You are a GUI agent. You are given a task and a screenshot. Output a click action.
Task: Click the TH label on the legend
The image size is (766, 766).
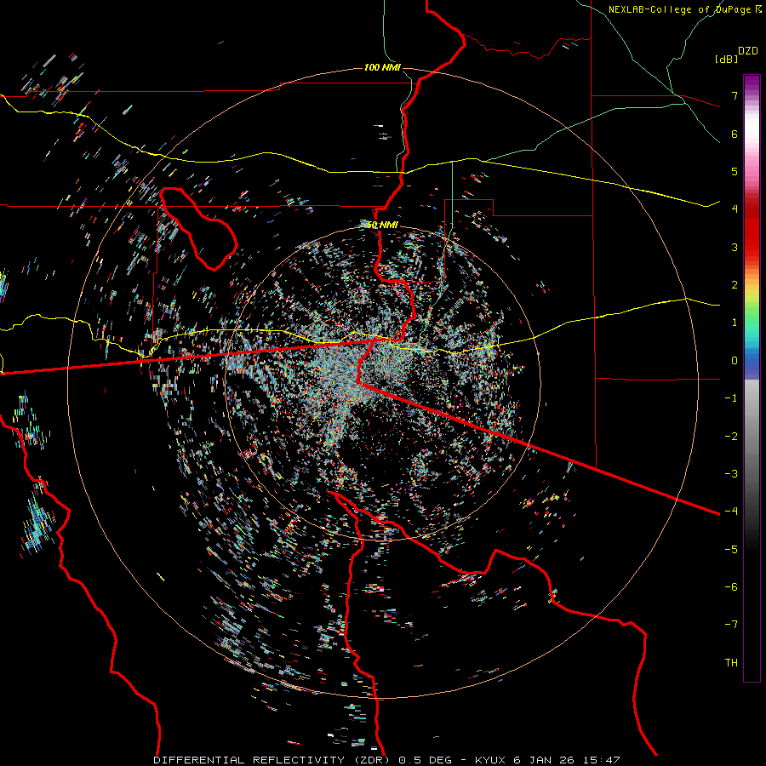(x=731, y=663)
